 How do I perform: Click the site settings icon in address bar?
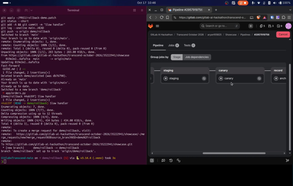pos(175,17)
